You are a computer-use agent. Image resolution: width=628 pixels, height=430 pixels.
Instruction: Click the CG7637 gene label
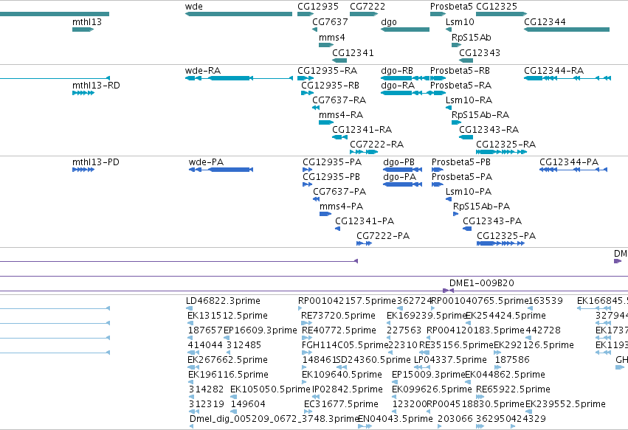pyautogui.click(x=330, y=22)
